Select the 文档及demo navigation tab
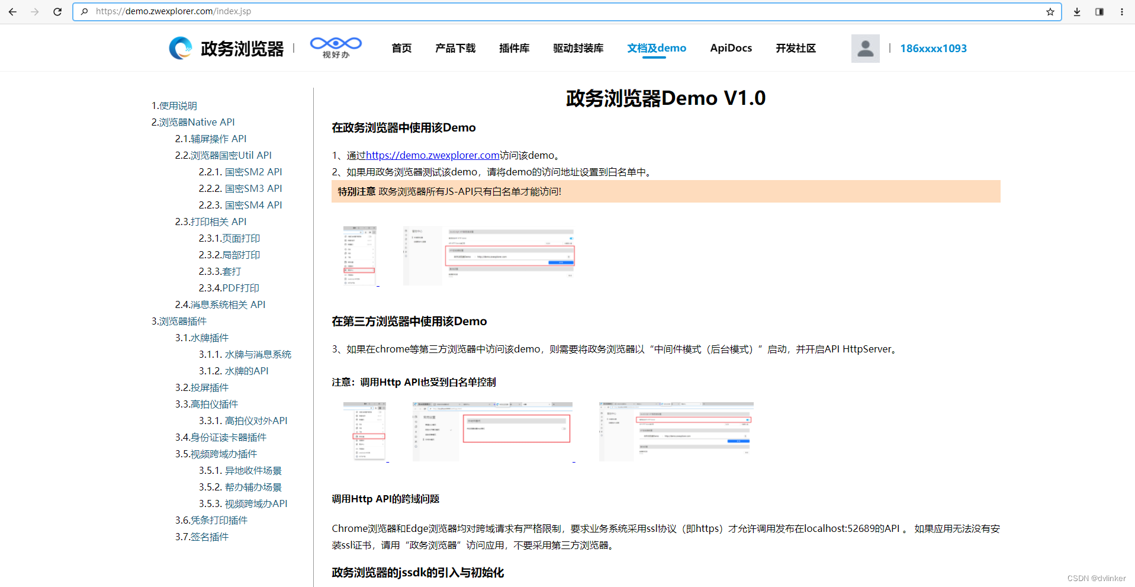The height and width of the screenshot is (587, 1135). (x=657, y=48)
